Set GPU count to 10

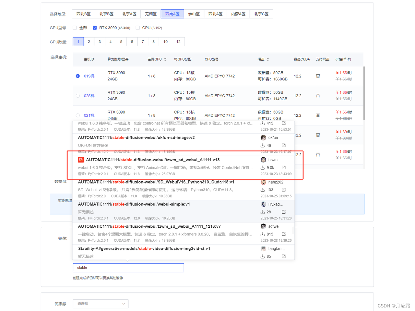click(165, 42)
